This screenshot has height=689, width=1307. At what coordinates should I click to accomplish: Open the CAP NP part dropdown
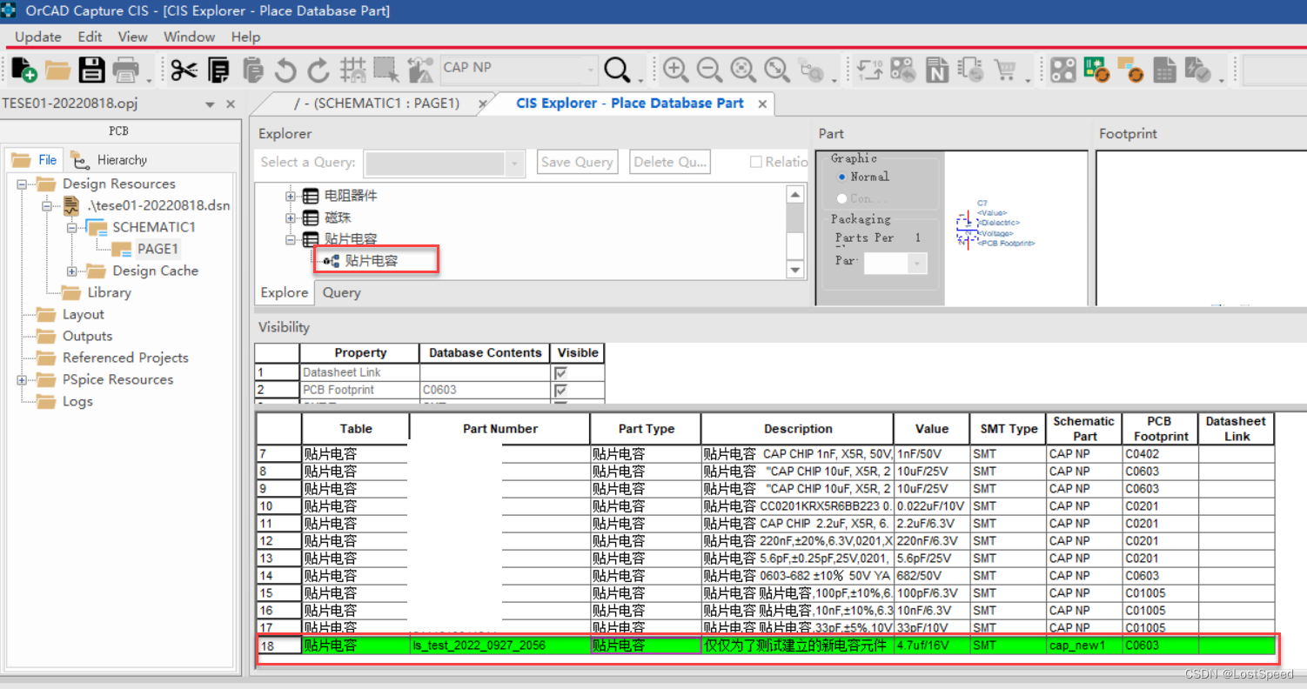[x=591, y=69]
